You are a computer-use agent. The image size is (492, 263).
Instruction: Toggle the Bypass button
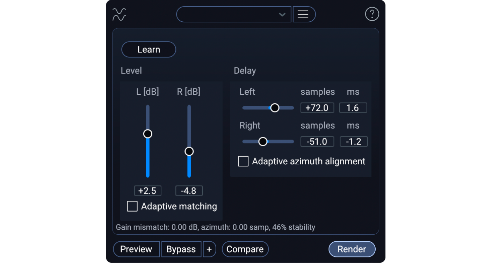coord(181,249)
